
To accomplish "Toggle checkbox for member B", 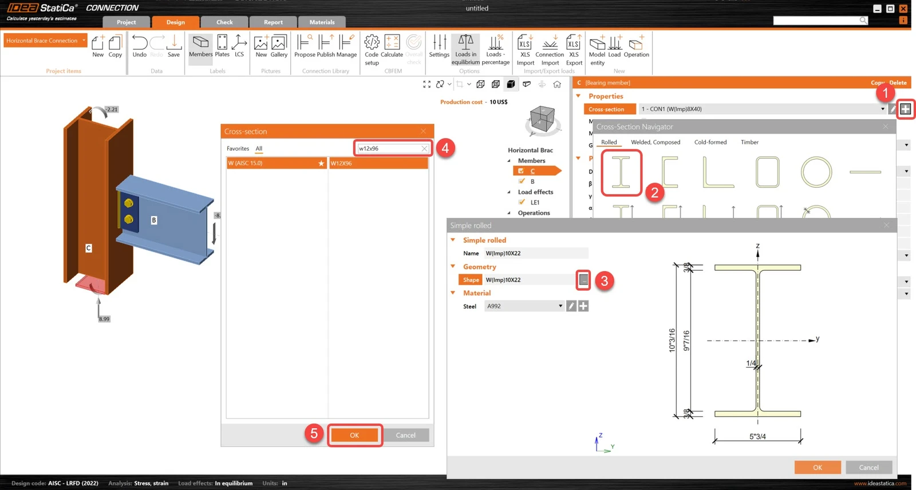I will tap(522, 181).
